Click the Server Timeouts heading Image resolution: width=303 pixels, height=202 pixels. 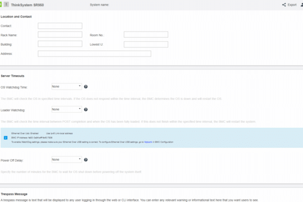click(12, 76)
